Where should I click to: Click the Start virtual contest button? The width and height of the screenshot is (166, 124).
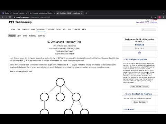139,86
